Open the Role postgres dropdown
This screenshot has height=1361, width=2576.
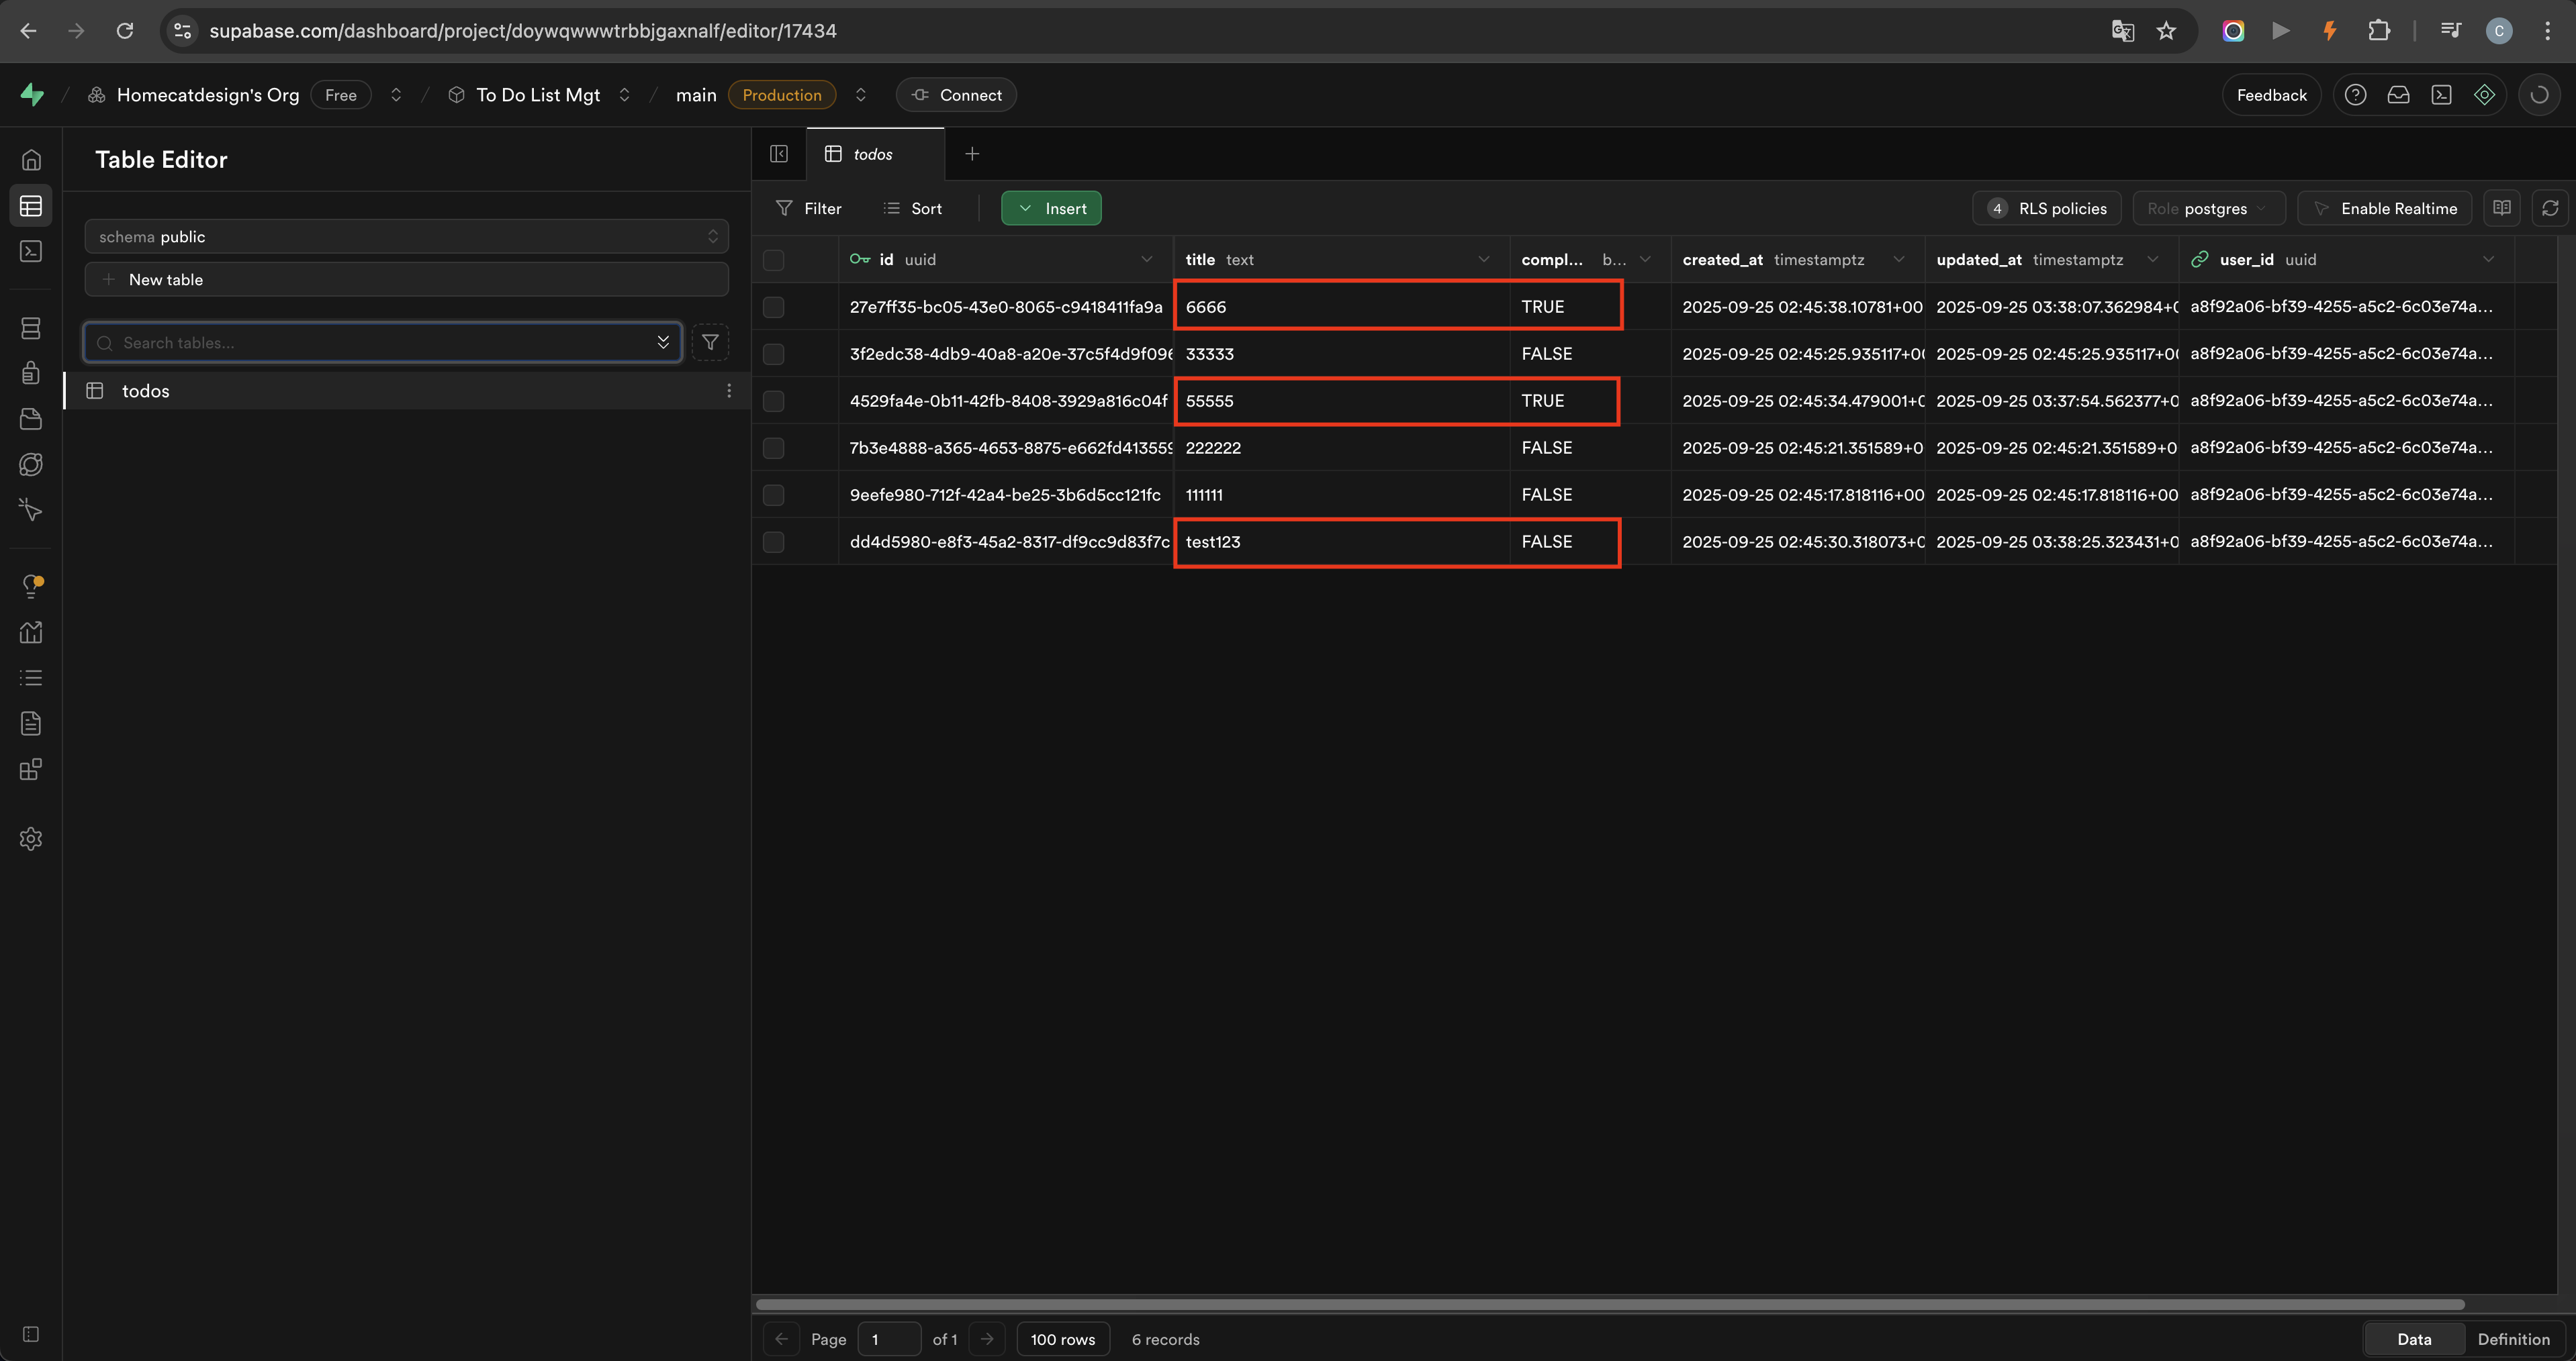(x=2208, y=208)
